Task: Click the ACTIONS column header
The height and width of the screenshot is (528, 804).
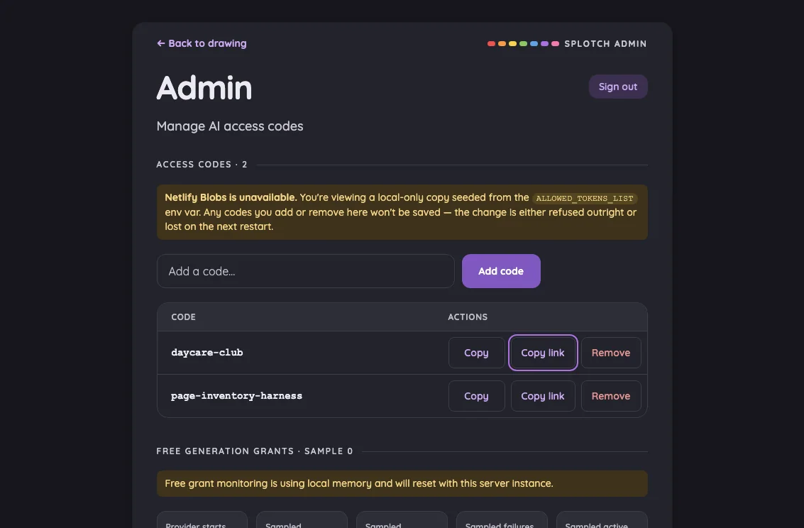Action: click(x=468, y=317)
